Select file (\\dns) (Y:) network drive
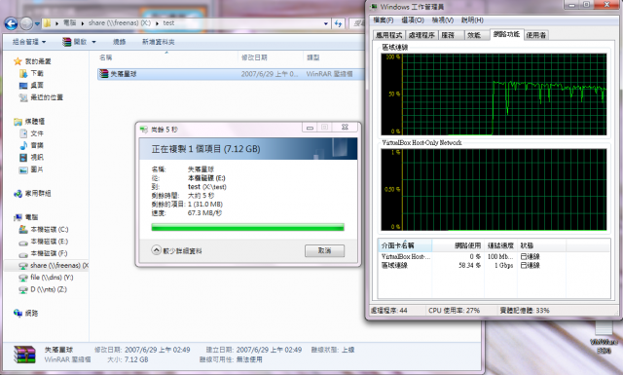The width and height of the screenshot is (623, 375). (x=47, y=278)
